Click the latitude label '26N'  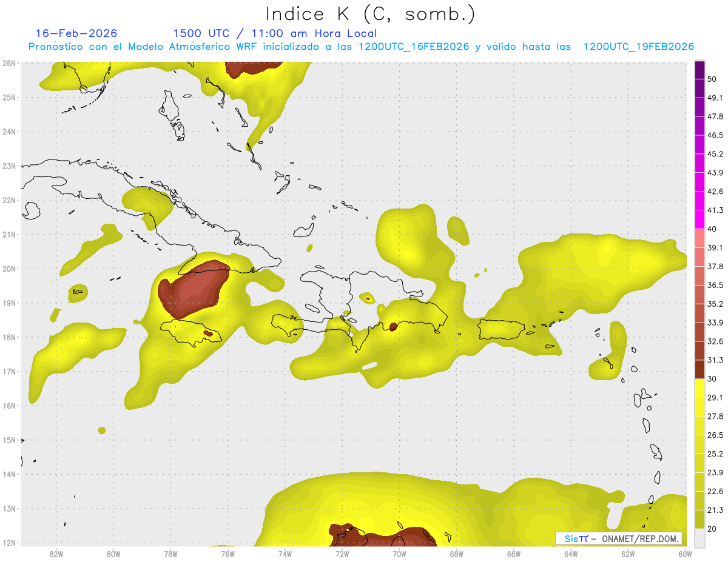[x=9, y=63]
